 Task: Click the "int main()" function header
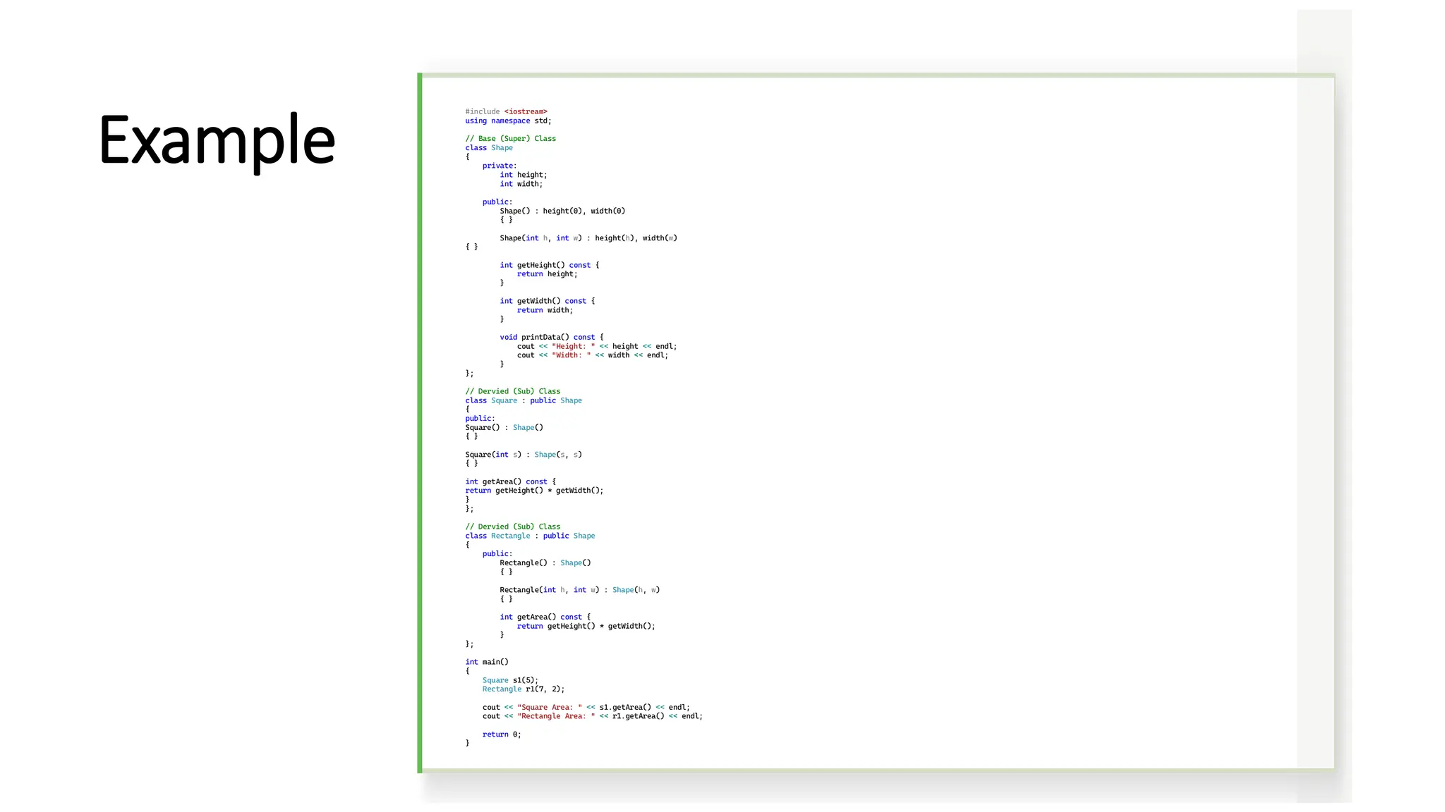pos(487,662)
